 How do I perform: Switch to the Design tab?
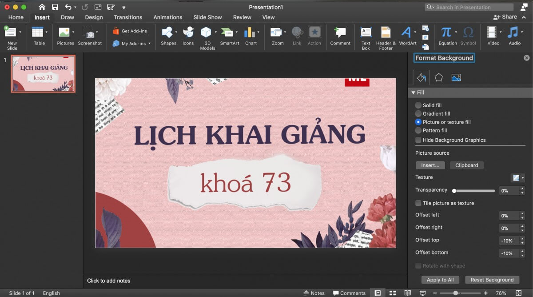(94, 17)
